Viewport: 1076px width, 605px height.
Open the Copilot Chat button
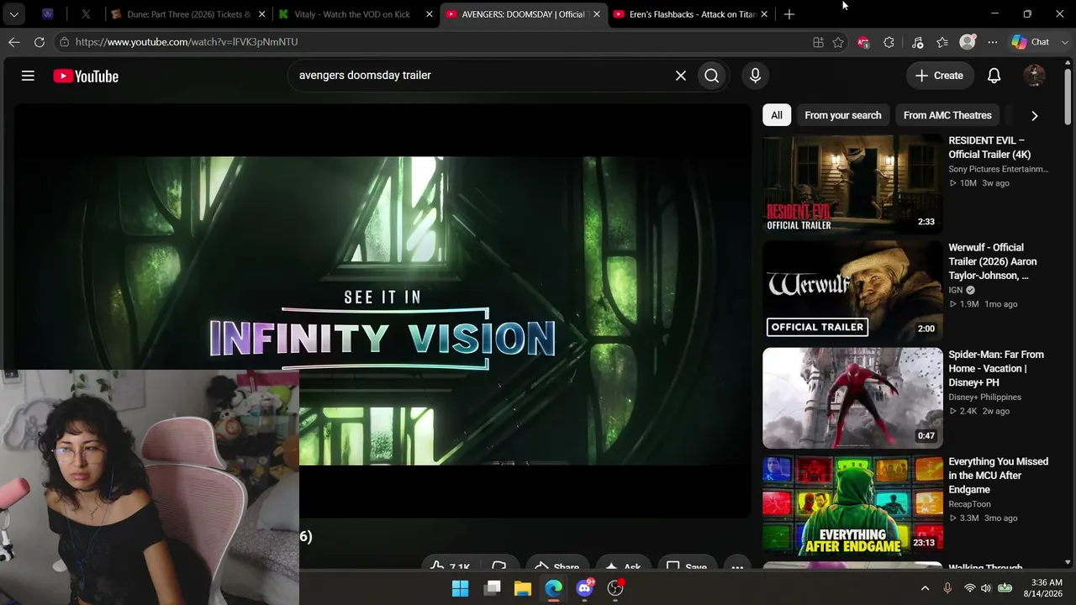tap(1031, 42)
